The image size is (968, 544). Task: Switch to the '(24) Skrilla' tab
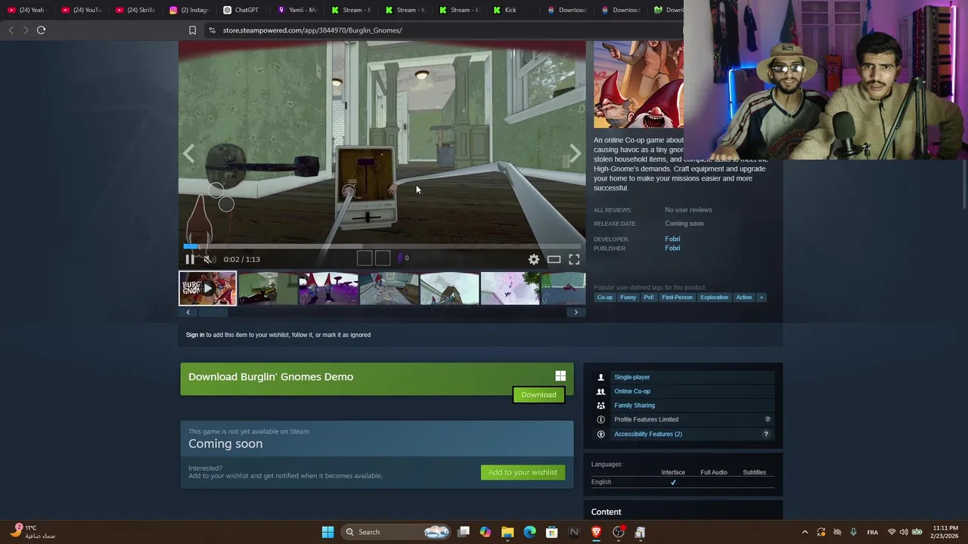pyautogui.click(x=136, y=10)
